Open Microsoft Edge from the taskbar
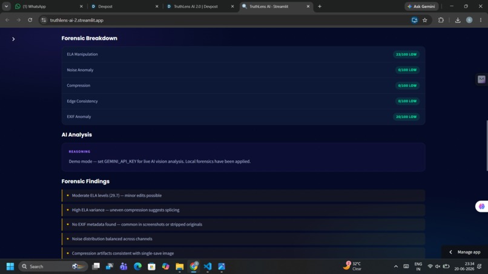 tap(137, 267)
